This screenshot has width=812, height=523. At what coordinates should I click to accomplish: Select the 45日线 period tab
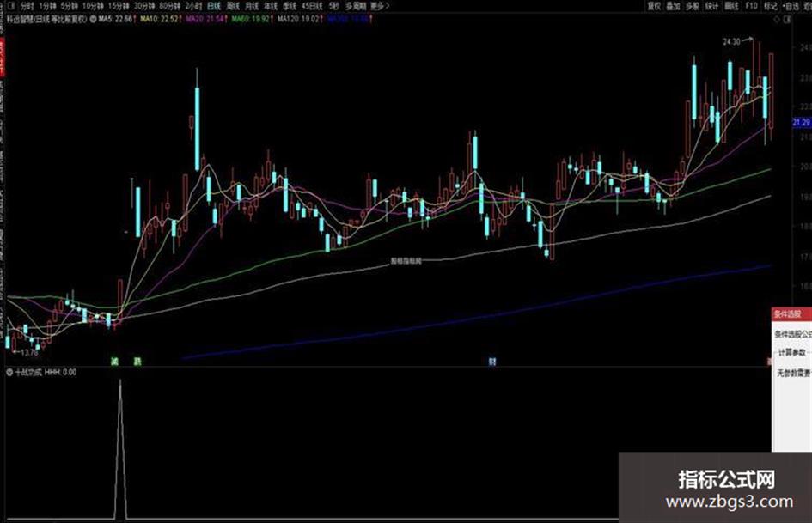(x=312, y=6)
